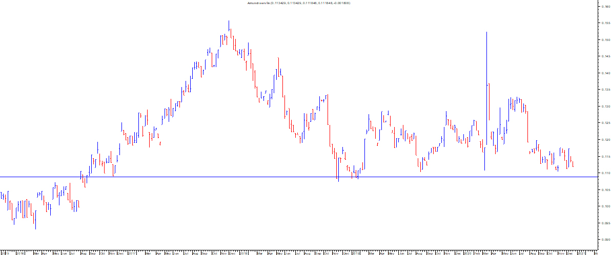
Task: Click the 0.120 price axis label
Action: (x=605, y=140)
